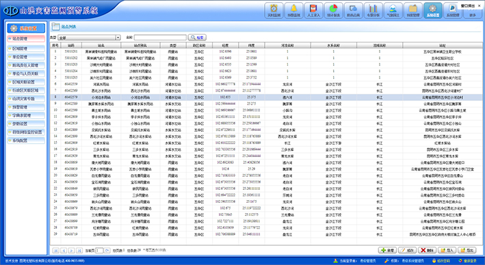Click the red X delete button
The width and height of the screenshot is (485, 265).
pyautogui.click(x=427, y=250)
